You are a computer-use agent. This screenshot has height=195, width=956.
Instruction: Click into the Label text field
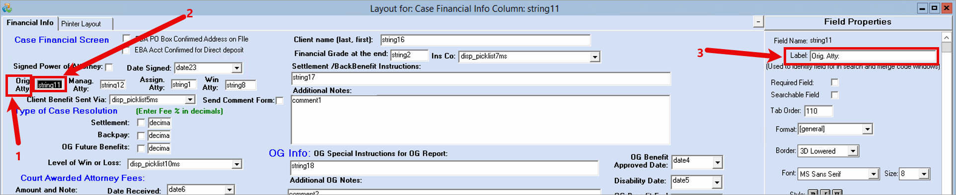(x=873, y=56)
